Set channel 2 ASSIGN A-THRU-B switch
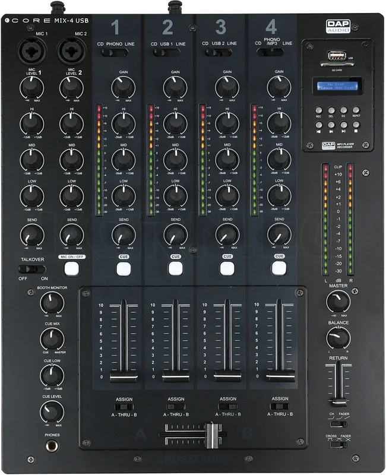 coord(176,407)
